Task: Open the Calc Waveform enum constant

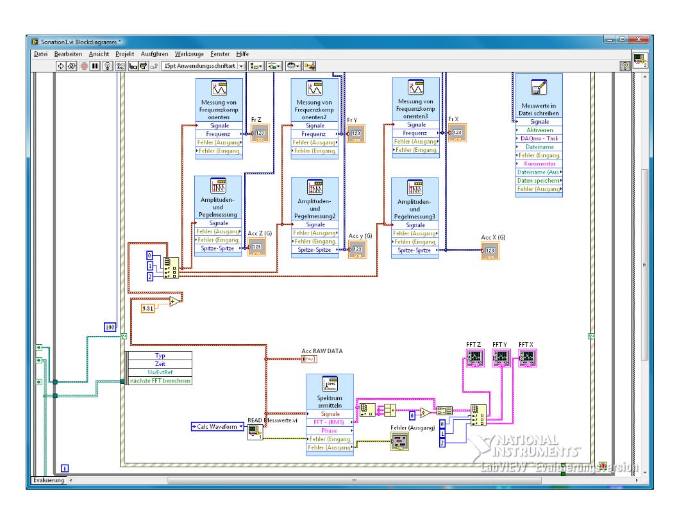Action: [x=217, y=427]
